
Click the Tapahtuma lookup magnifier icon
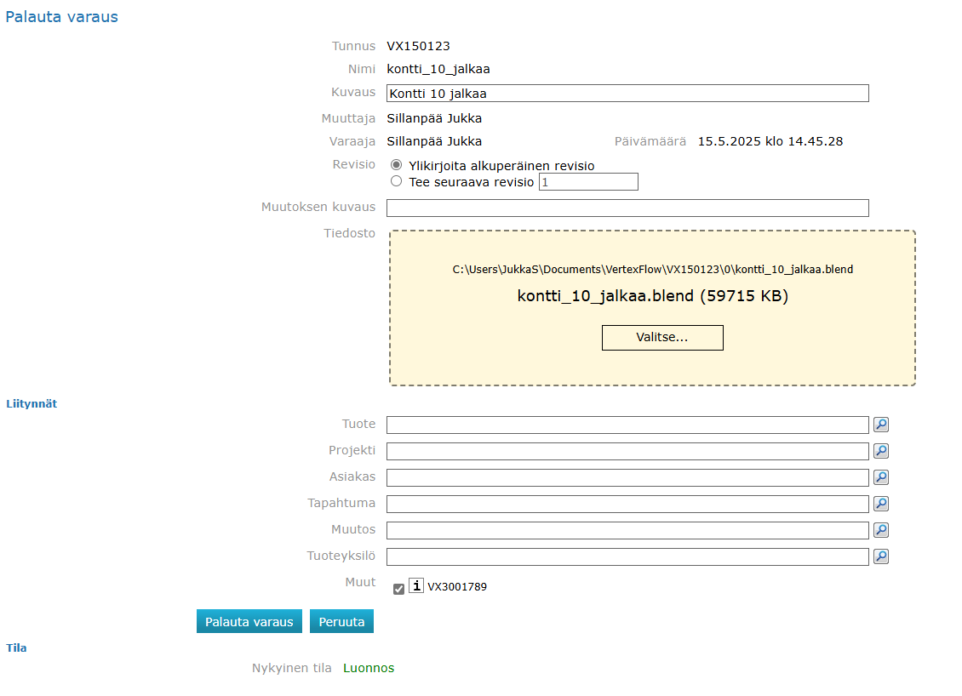(881, 504)
